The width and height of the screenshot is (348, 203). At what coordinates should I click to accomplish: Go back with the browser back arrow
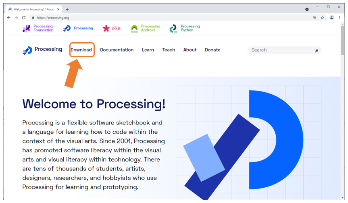(x=8, y=17)
